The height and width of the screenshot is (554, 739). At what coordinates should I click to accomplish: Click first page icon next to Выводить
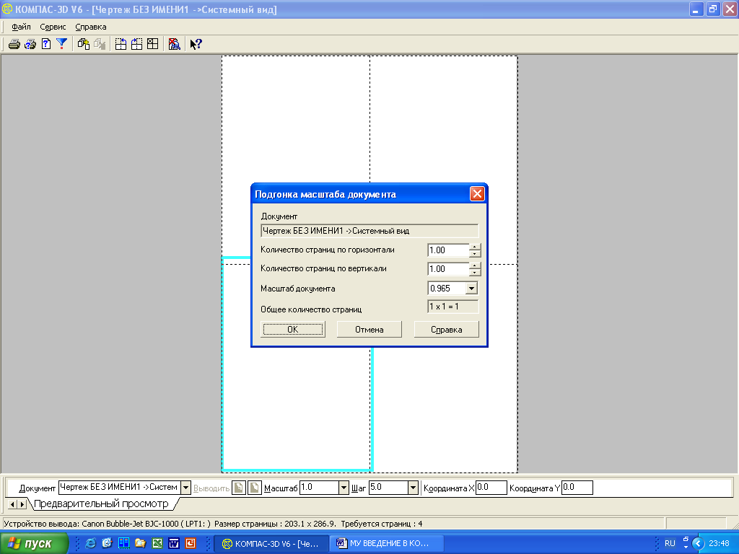239,488
